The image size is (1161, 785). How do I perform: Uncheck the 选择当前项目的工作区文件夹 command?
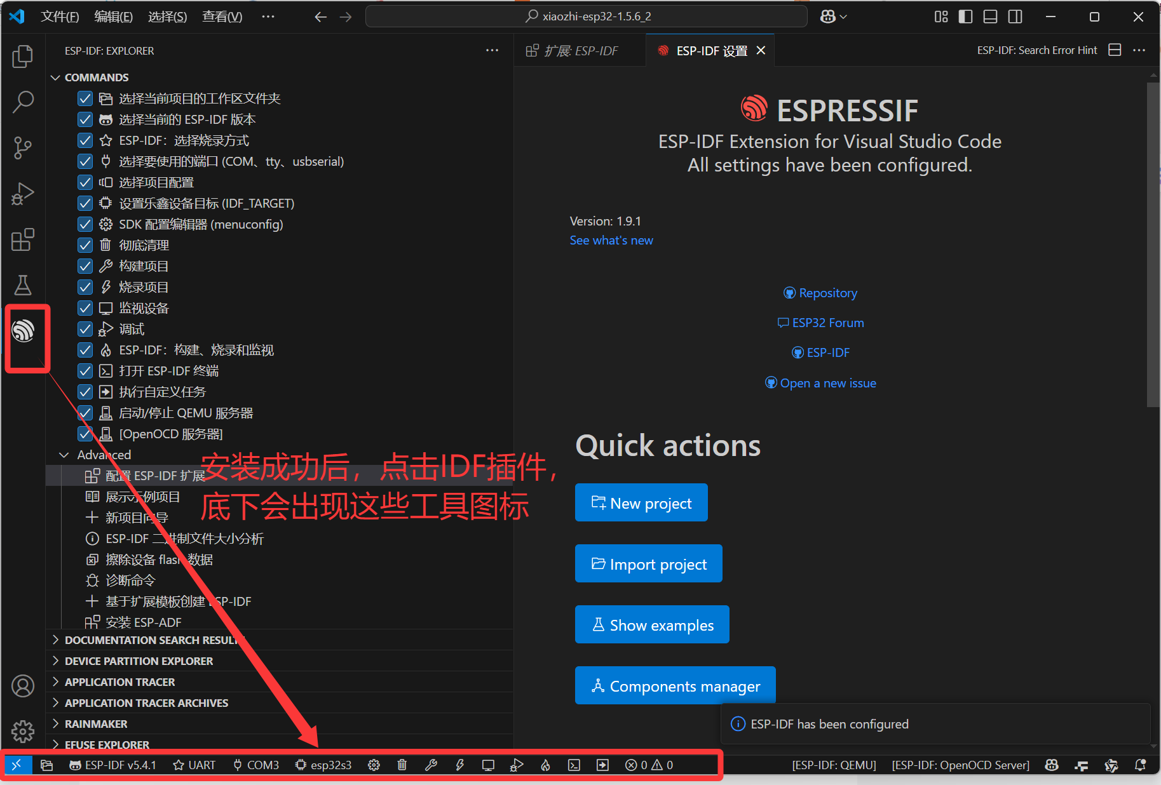coord(85,98)
